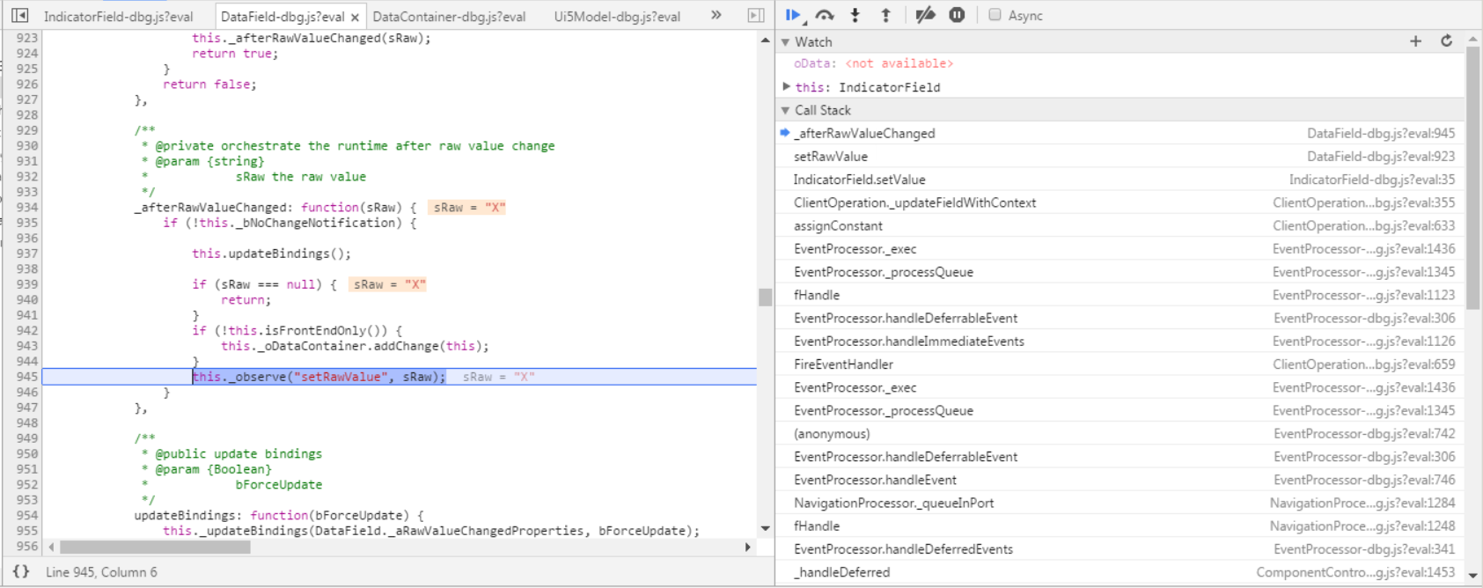Enable the Async checkbox
Viewport: 1483px width, 588px height.
(x=995, y=15)
